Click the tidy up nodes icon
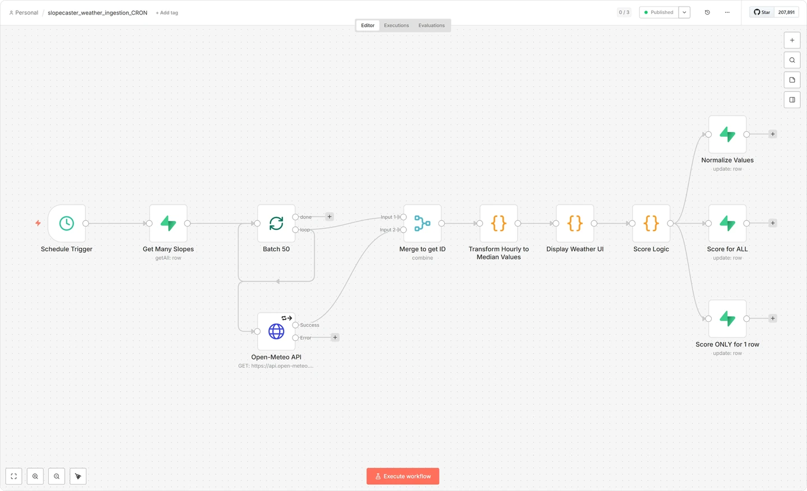This screenshot has height=491, width=807. click(x=78, y=476)
